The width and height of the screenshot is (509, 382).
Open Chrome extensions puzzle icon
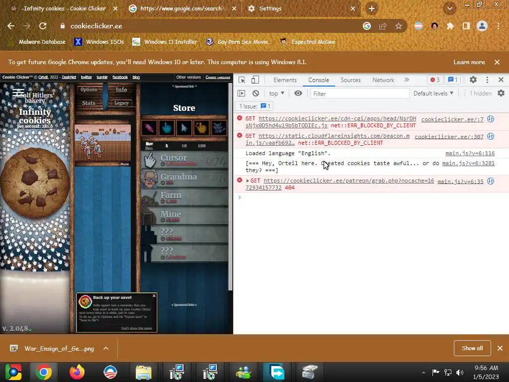[x=450, y=26]
